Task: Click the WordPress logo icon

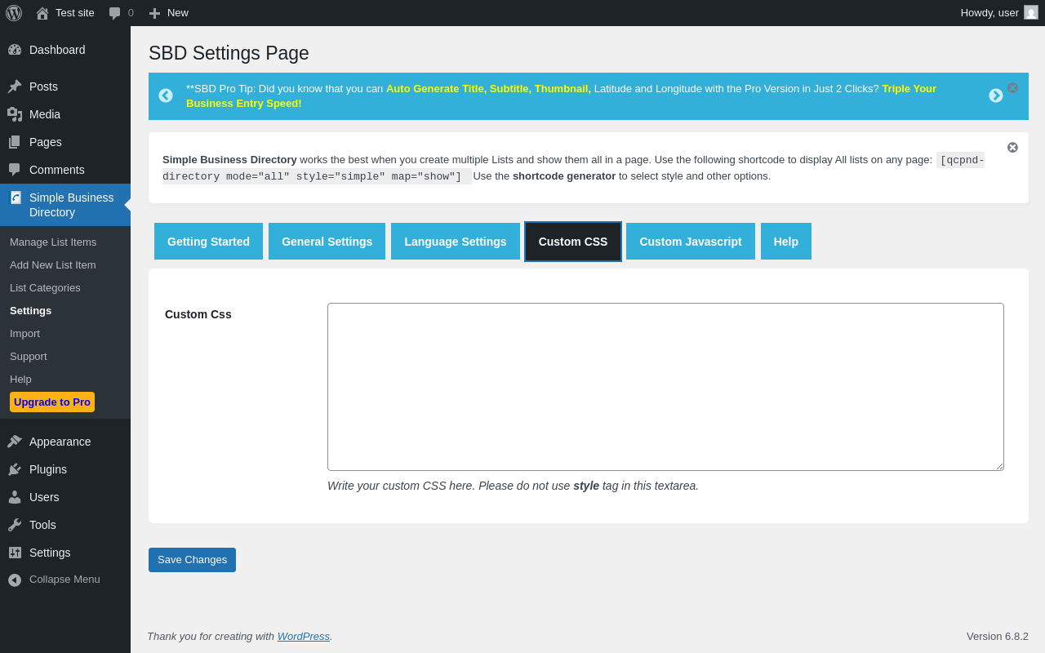Action: [14, 13]
